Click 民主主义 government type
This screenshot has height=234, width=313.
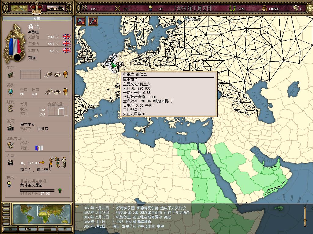(x=28, y=125)
